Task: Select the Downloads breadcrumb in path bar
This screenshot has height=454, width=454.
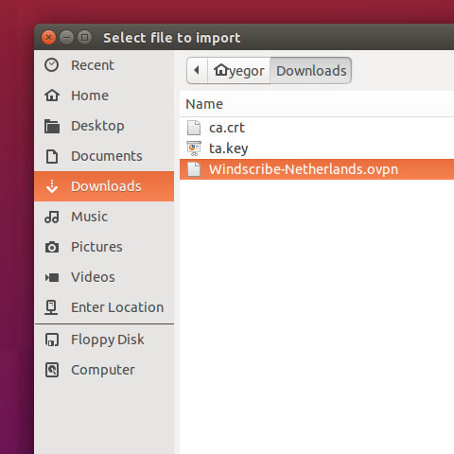Action: tap(311, 71)
